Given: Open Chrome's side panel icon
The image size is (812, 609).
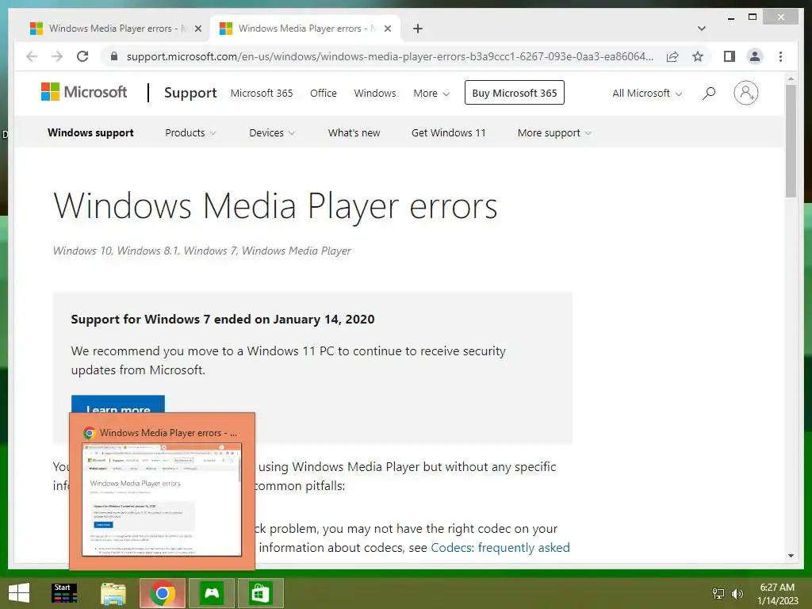Looking at the screenshot, I should (x=730, y=56).
